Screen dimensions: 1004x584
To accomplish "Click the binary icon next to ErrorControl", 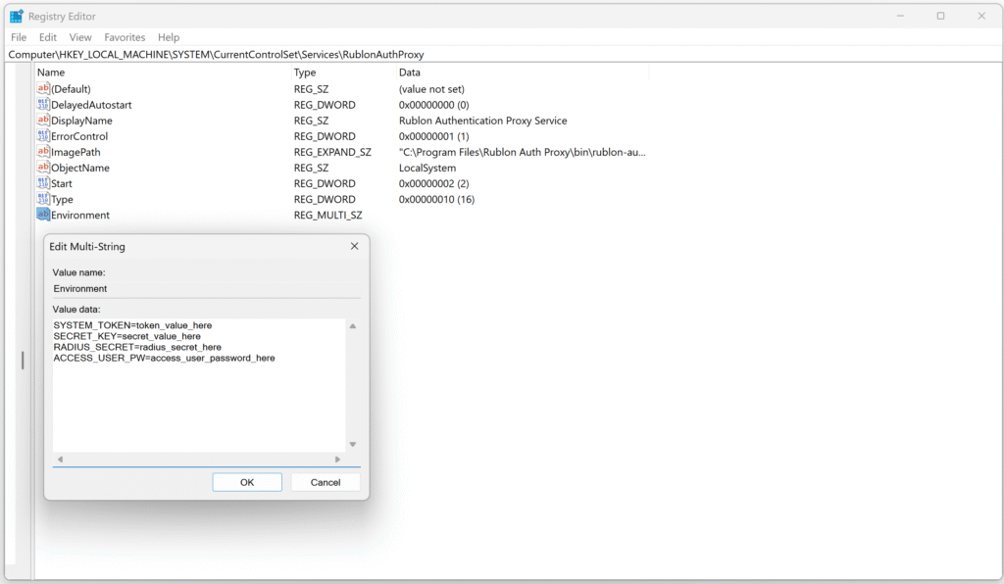I will click(x=41, y=136).
